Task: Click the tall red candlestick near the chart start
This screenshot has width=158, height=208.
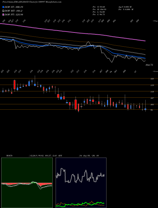Action: 15,84
